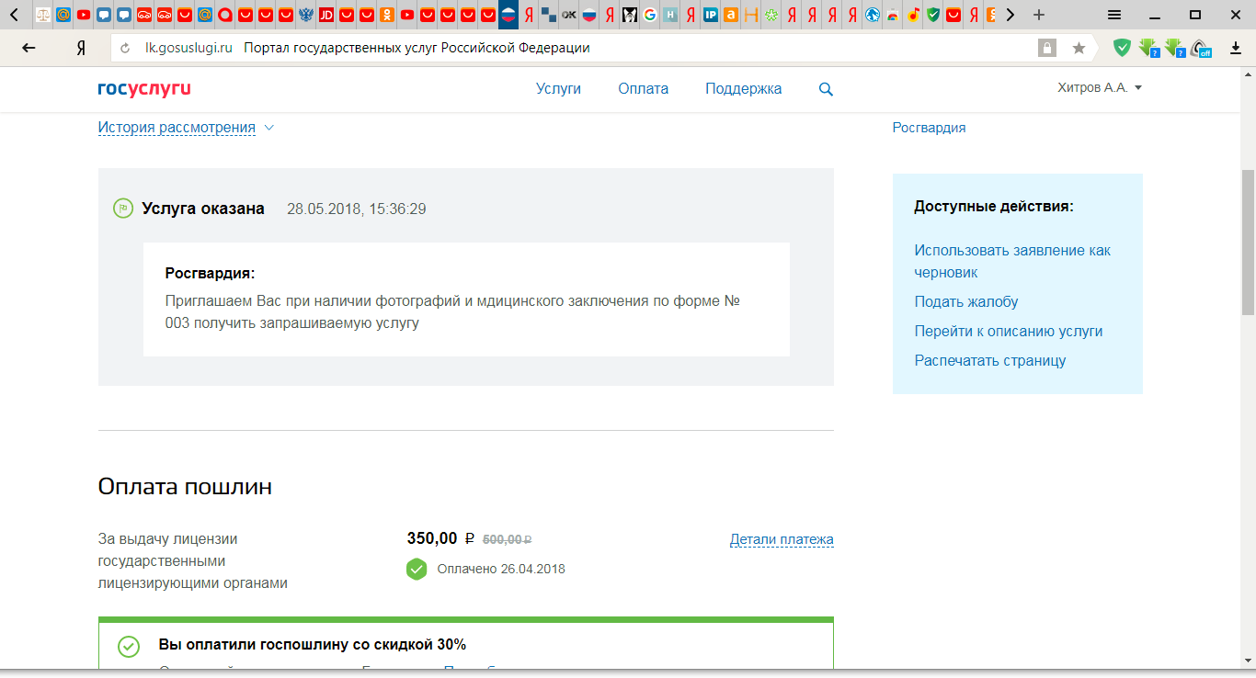Viewport: 1256px width, 678px height.
Task: Open the Услуги menu item
Action: (x=558, y=89)
